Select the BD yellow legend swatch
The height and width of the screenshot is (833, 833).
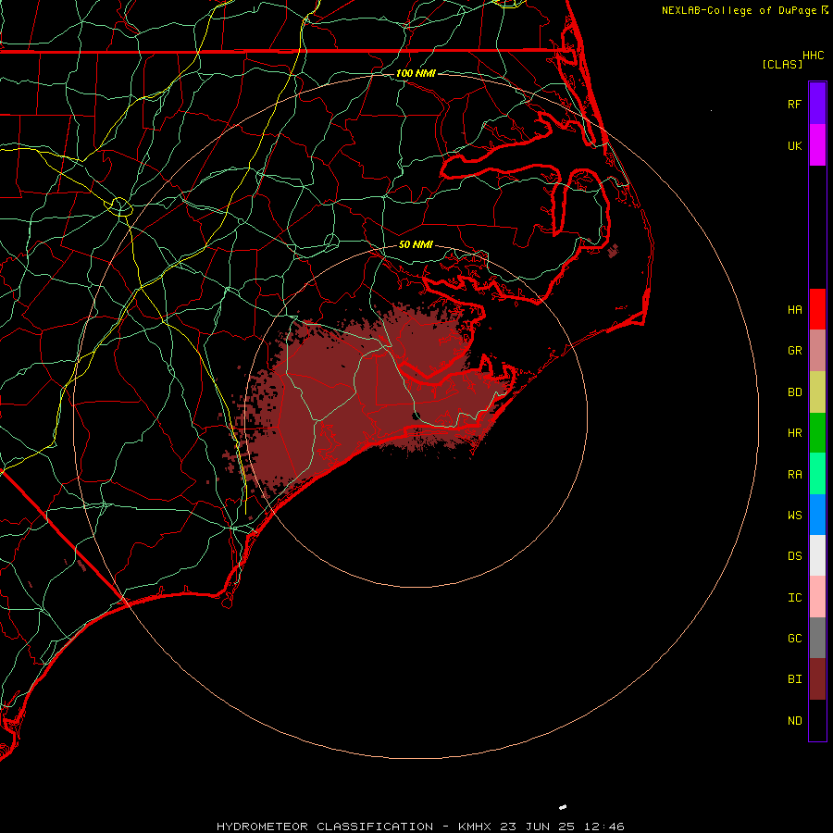click(x=817, y=392)
